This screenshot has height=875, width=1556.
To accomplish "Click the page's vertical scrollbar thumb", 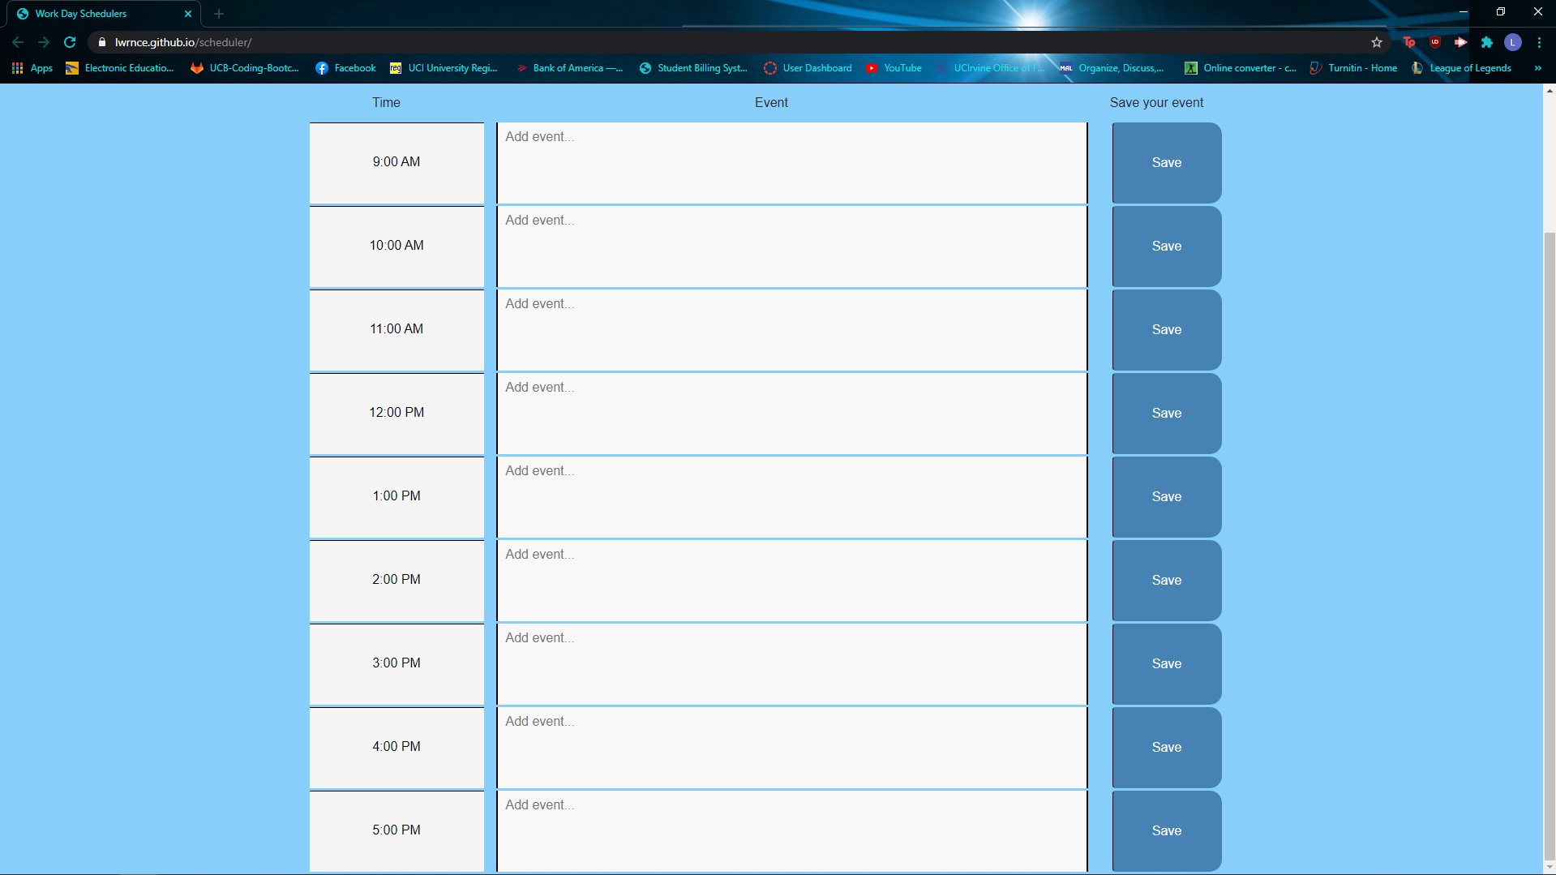I will tap(1550, 546).
